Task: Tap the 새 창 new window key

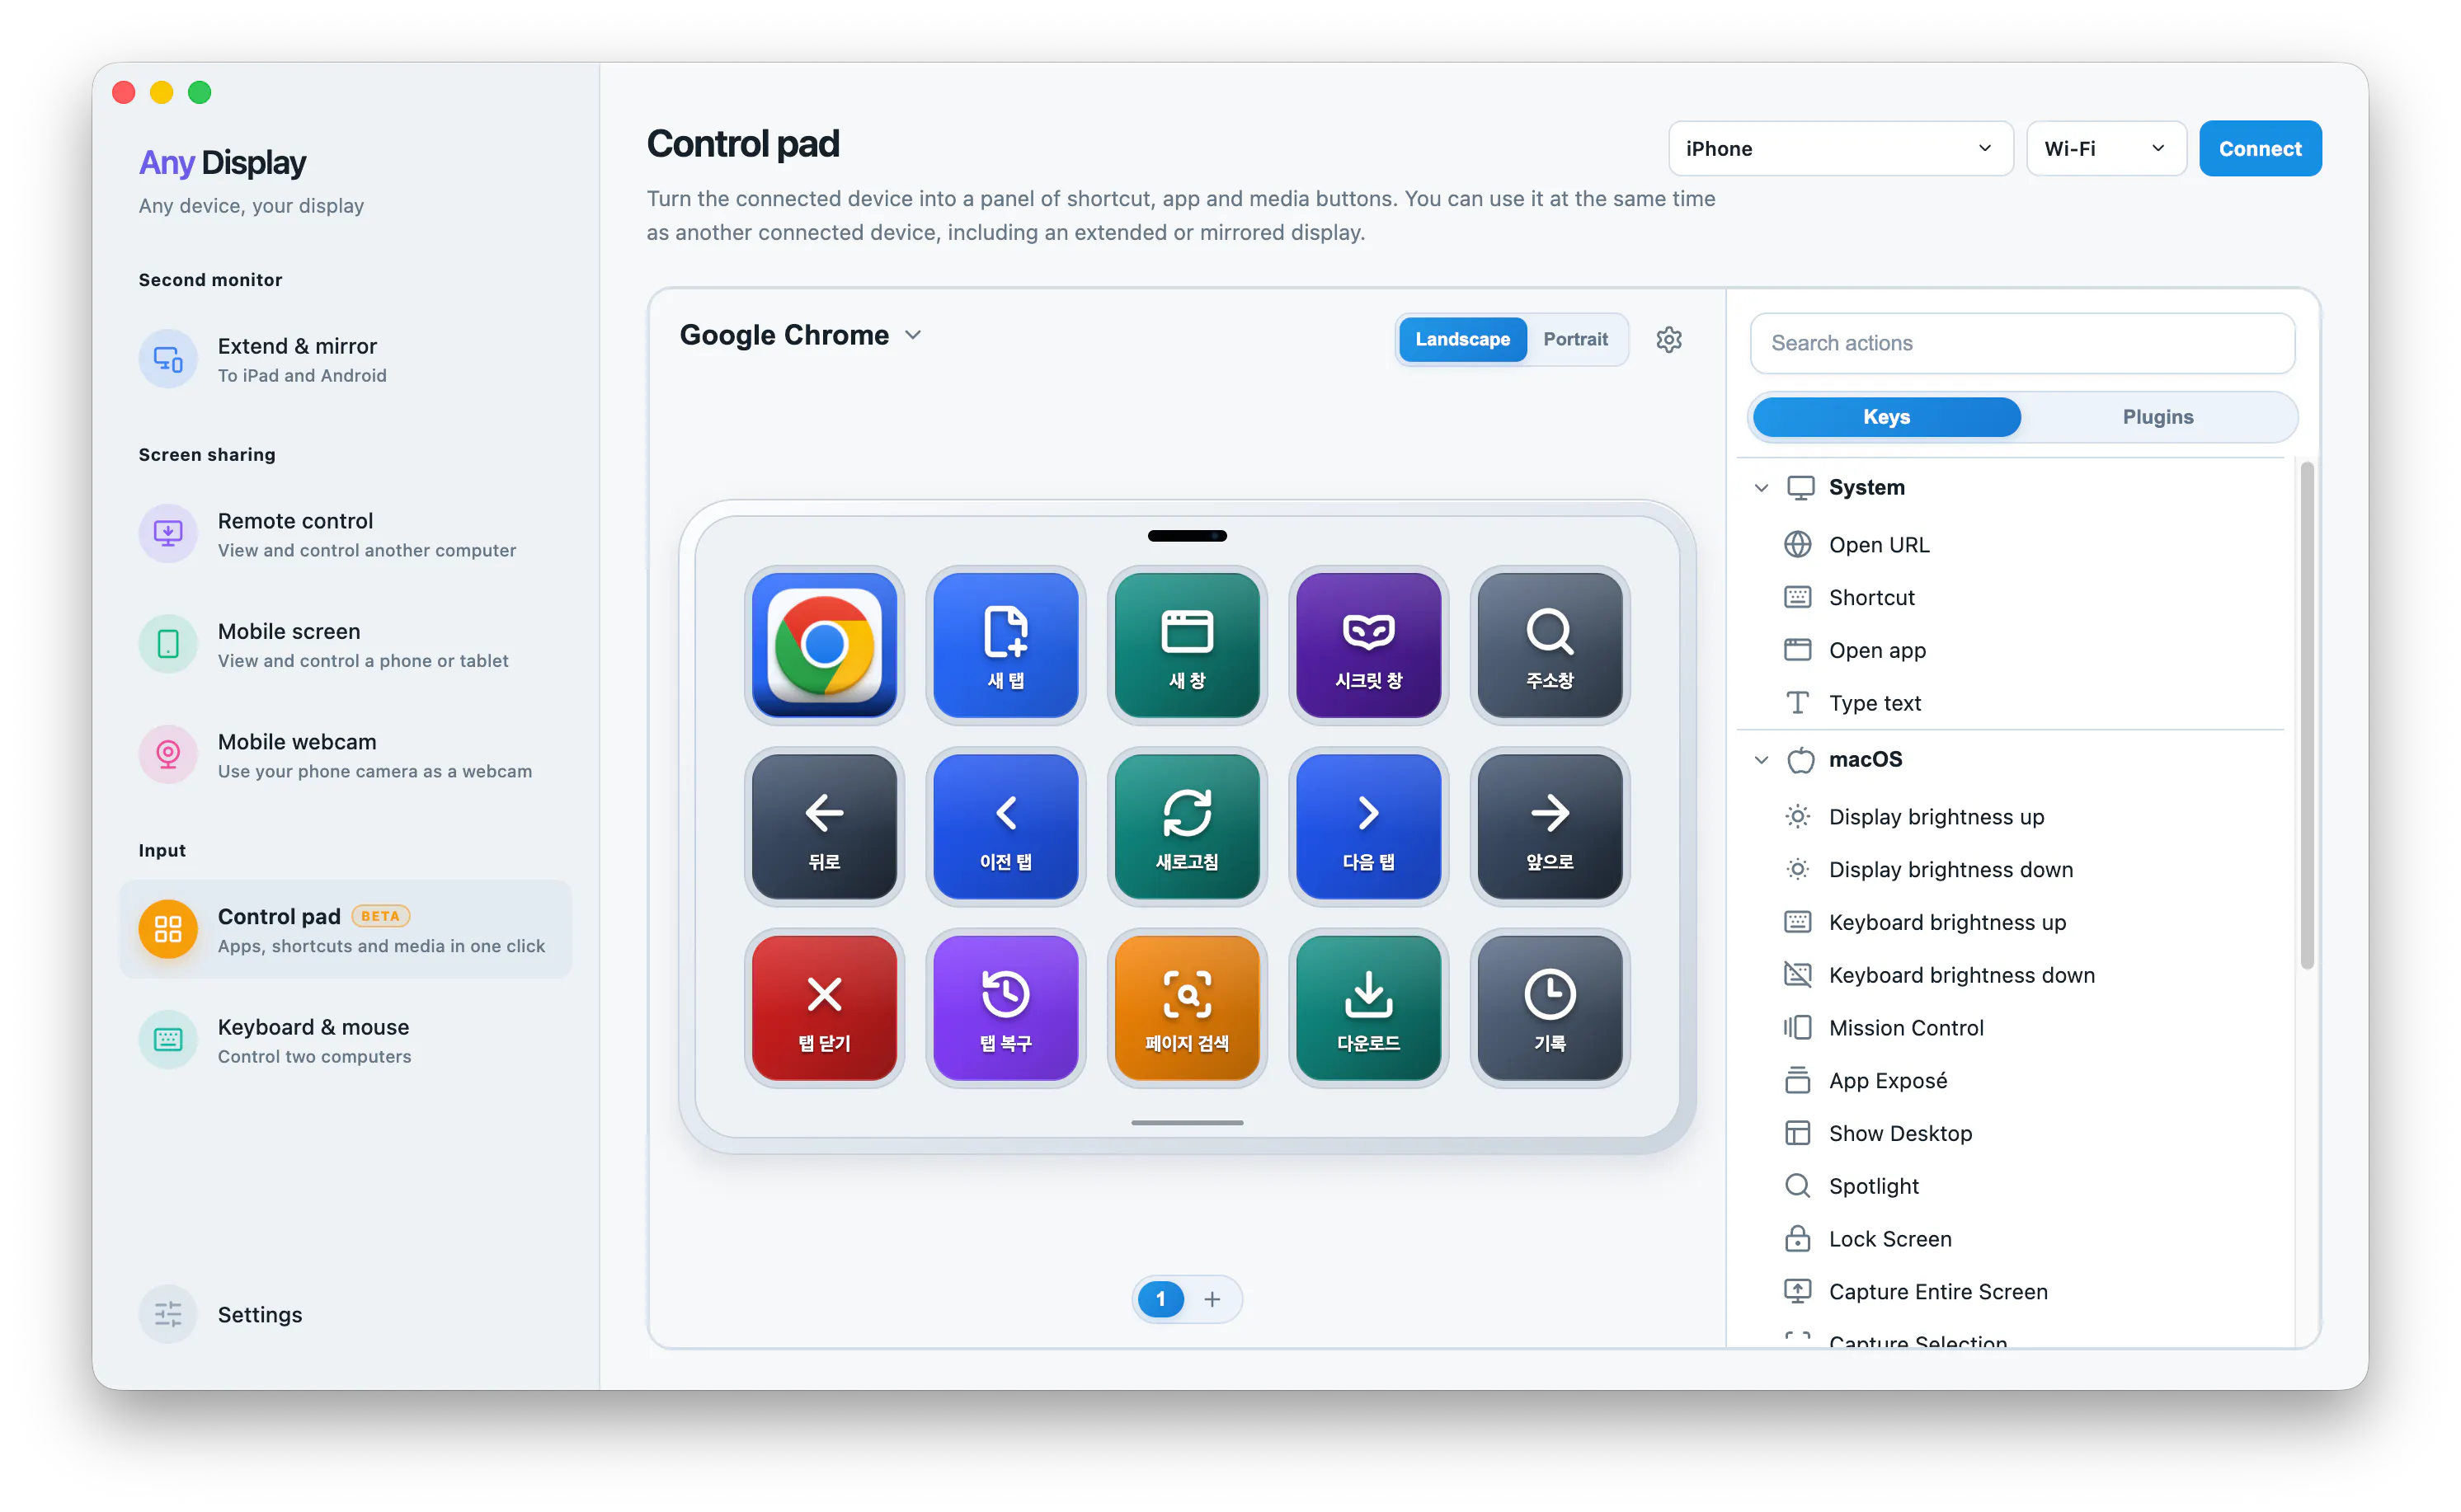Action: tap(1187, 645)
